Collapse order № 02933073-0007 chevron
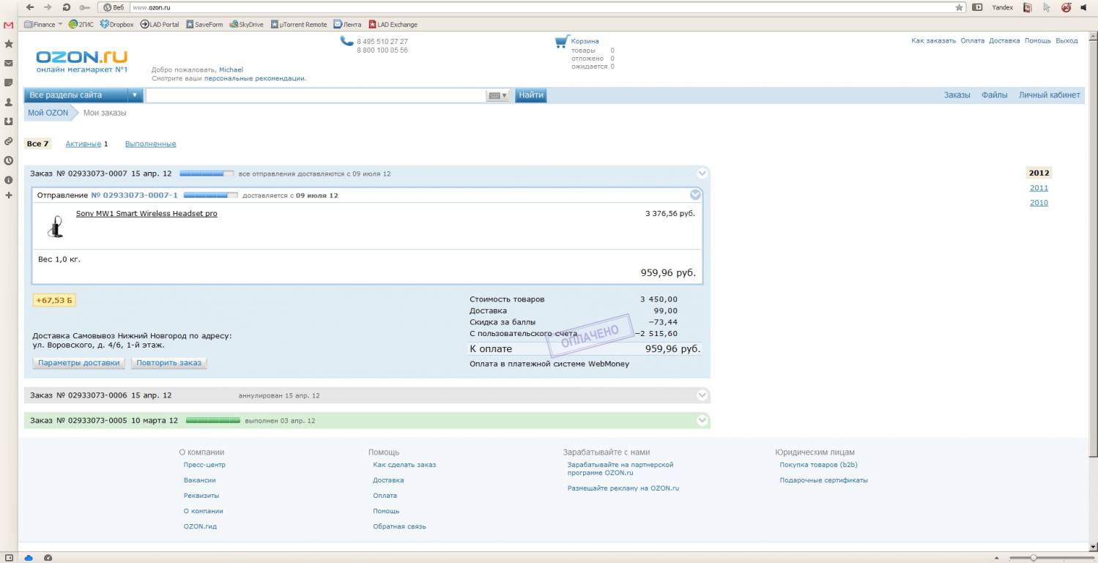The image size is (1098, 563). click(x=702, y=174)
